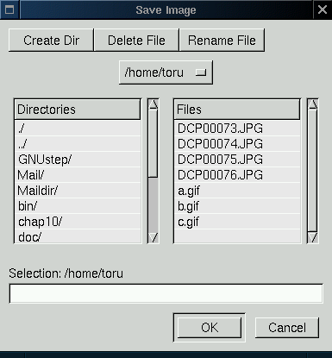Image resolution: width=332 pixels, height=358 pixels.
Task: Click the Directories column header
Action: coord(78,110)
